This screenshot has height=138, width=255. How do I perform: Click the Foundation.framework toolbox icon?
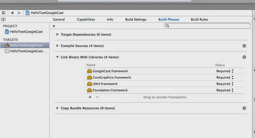pyautogui.click(x=90, y=90)
